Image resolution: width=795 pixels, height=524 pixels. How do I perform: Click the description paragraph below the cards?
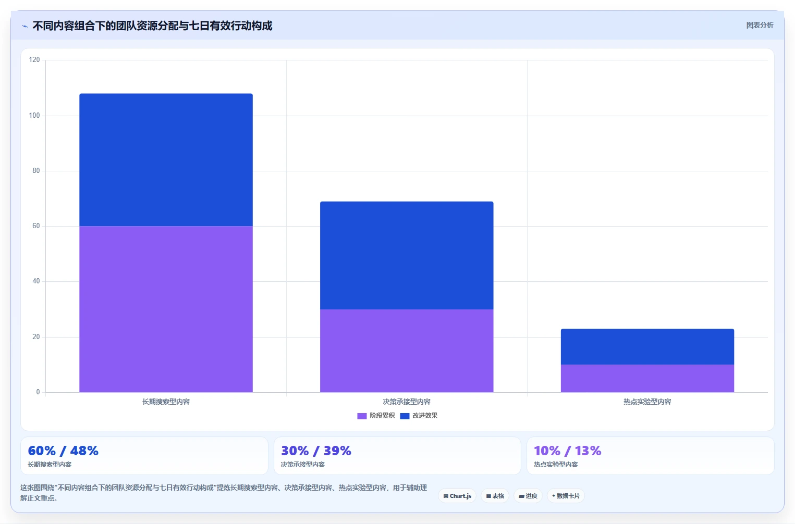224,493
